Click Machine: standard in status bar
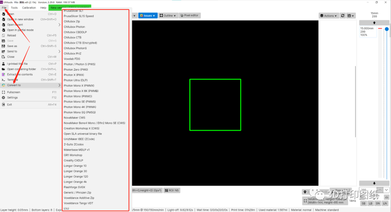This screenshot has height=212, width=391. (327, 210)
